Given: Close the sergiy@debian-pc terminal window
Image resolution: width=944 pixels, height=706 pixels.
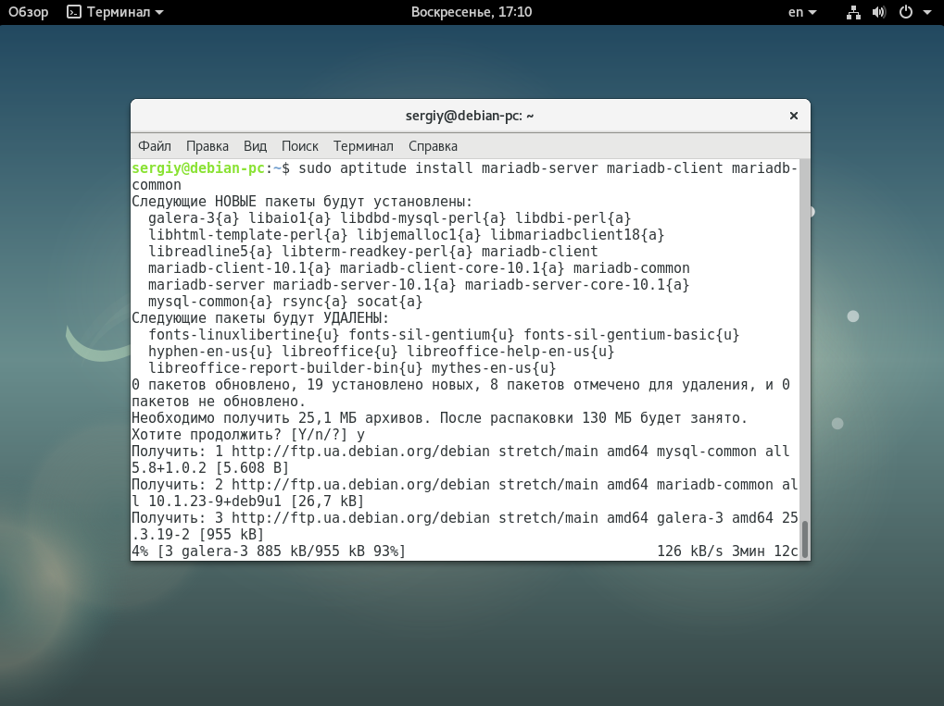Looking at the screenshot, I should pyautogui.click(x=793, y=116).
